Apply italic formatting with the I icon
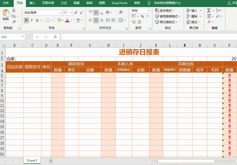The width and height of the screenshot is (237, 165). pos(31,20)
